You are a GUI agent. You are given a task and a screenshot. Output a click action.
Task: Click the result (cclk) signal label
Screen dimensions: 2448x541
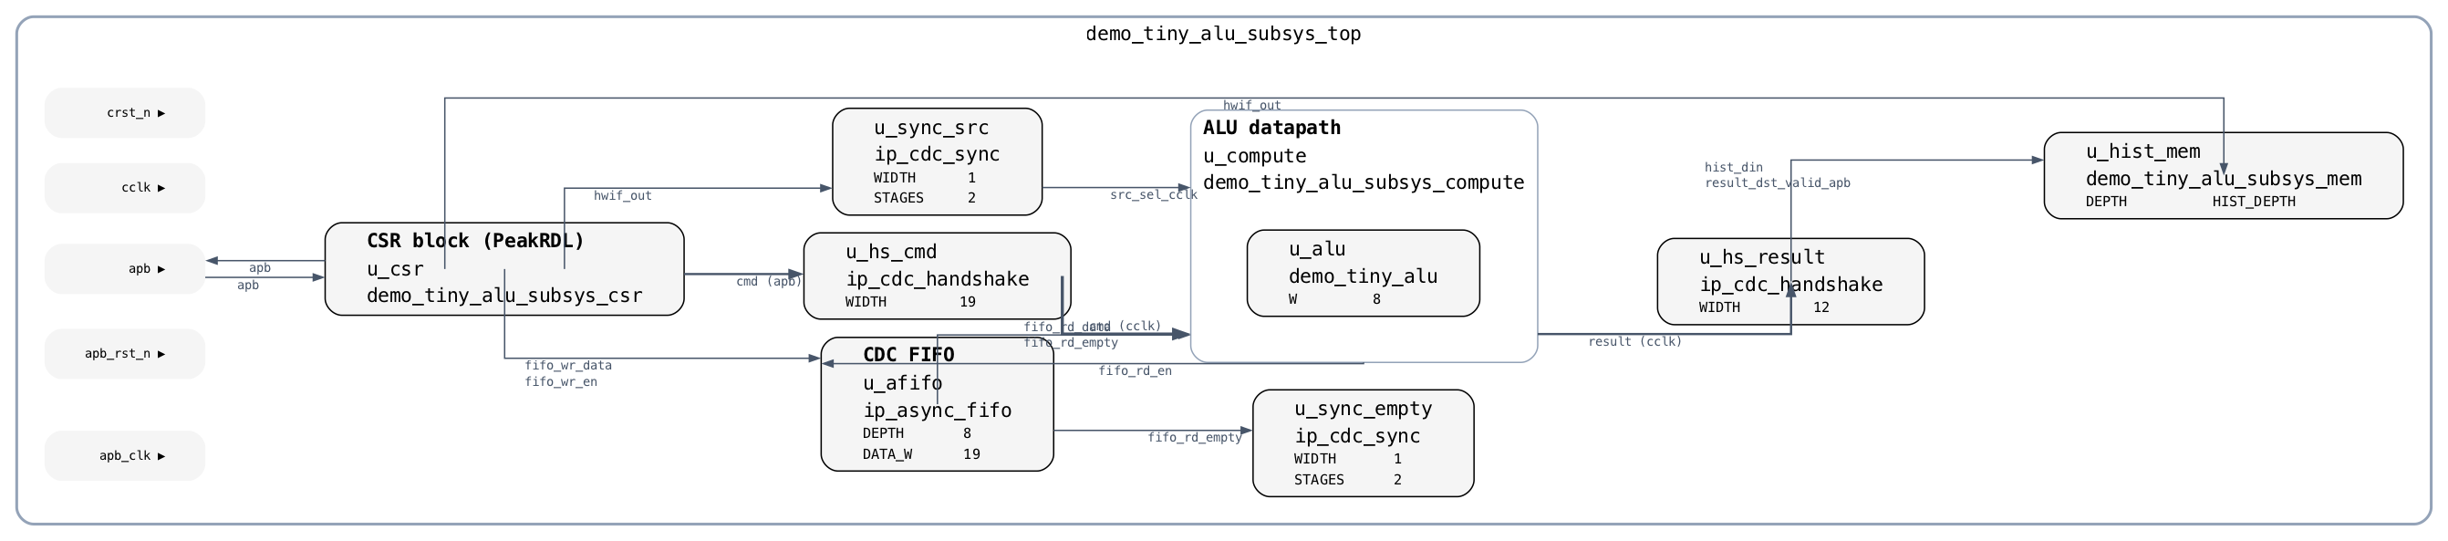click(1634, 341)
